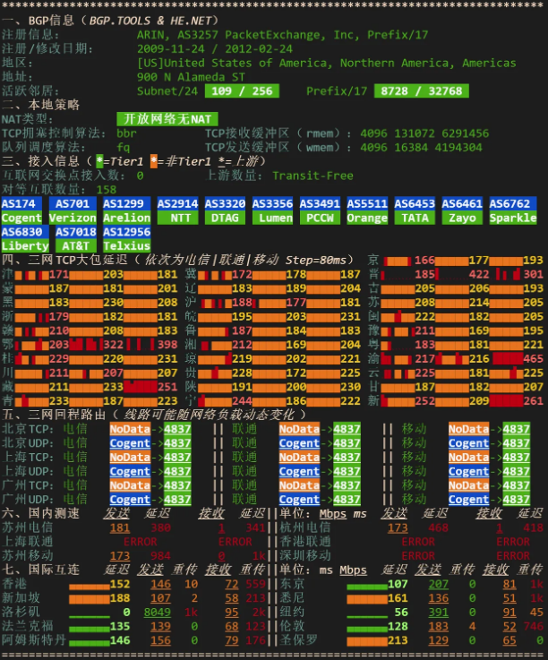The width and height of the screenshot is (548, 660).
Task: Select the 'bbr' congestion algorithm value
Action: pos(126,133)
